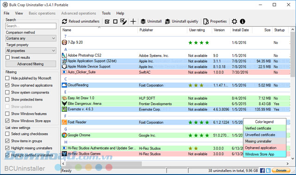Toggle Show Windows features checkbox
Viewport: 296px width, 175px height.
click(x=7, y=114)
